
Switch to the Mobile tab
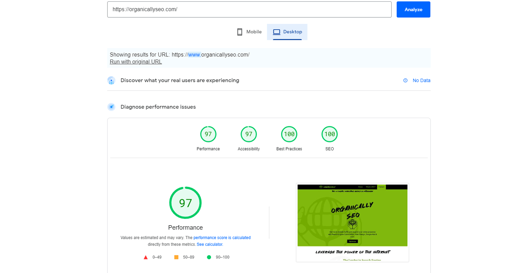tap(249, 32)
